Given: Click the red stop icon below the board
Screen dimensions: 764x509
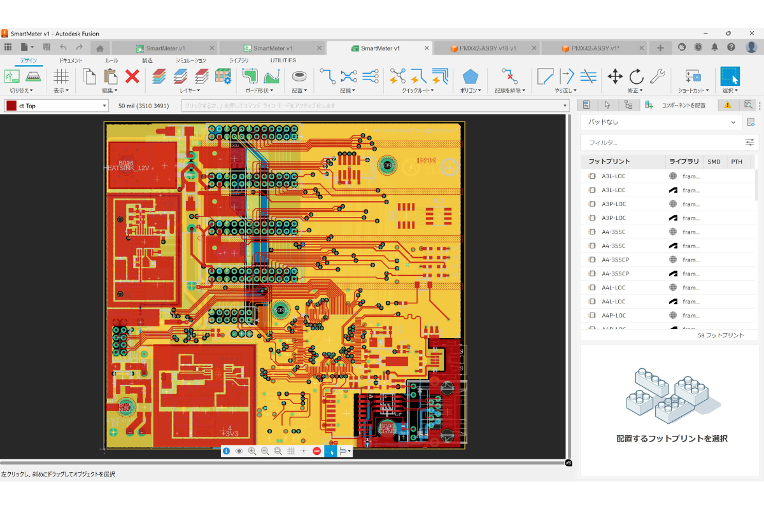Looking at the screenshot, I should point(316,451).
